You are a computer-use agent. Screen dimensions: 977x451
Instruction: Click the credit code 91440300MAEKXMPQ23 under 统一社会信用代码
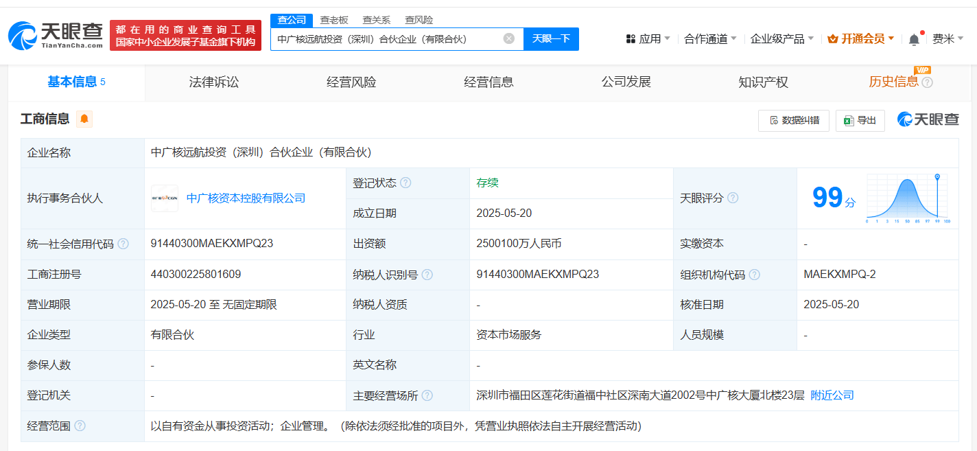point(212,244)
